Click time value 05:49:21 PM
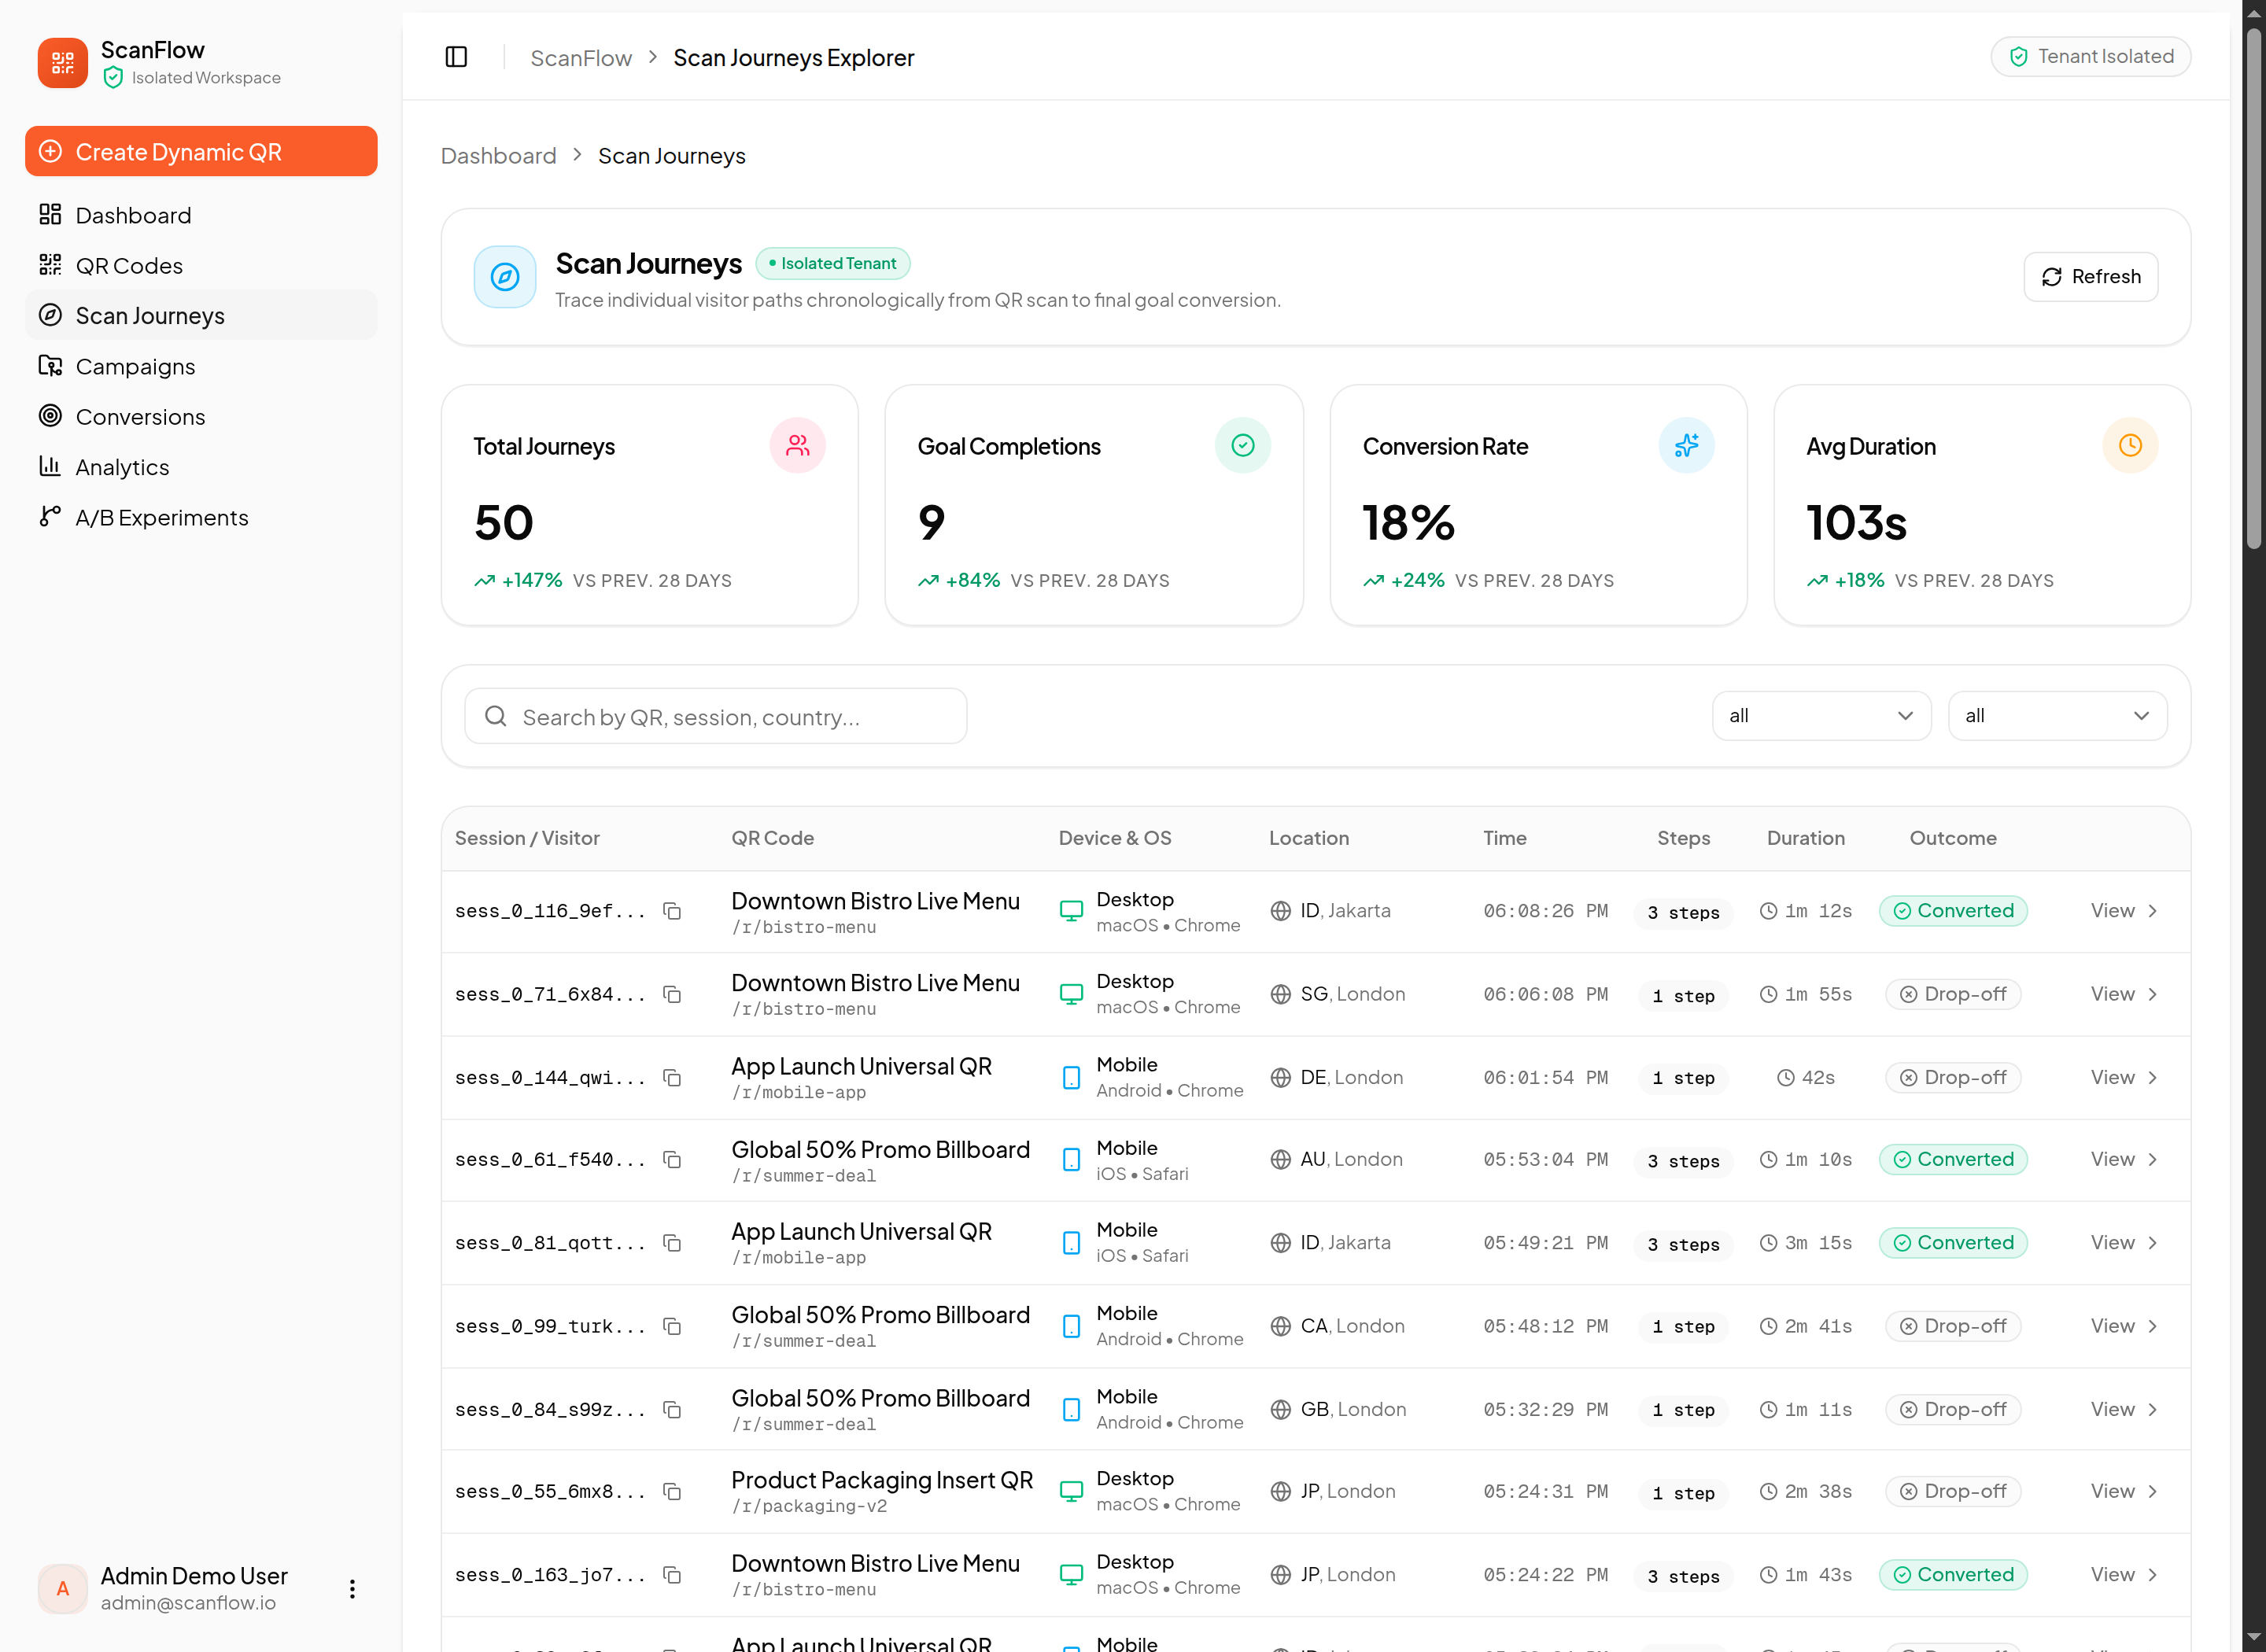This screenshot has width=2266, height=1652. (x=1545, y=1243)
